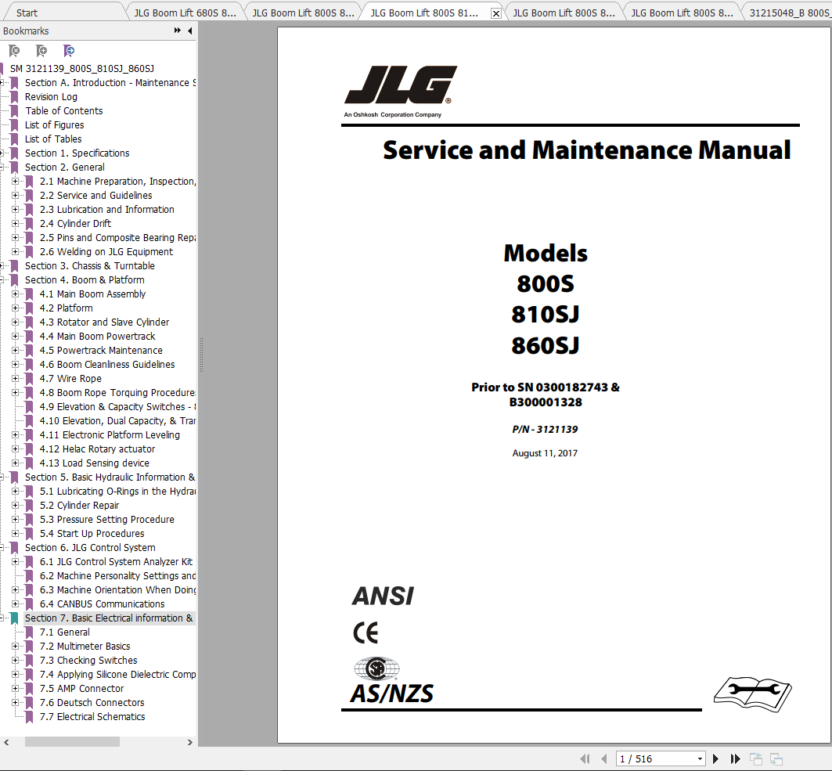Click the bookmark options icon with blue arrow

[68, 51]
